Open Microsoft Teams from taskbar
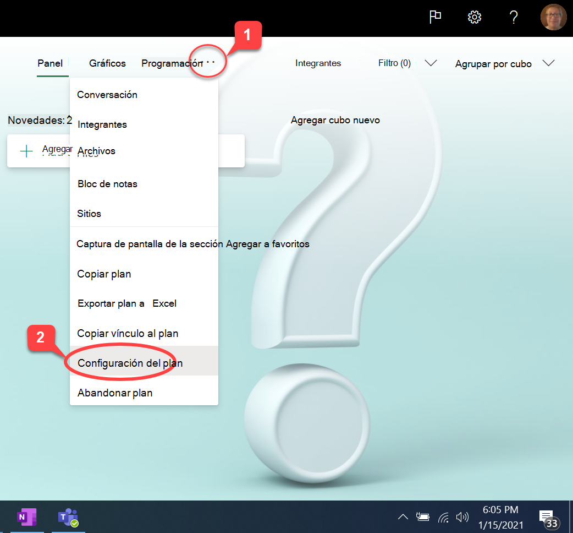The width and height of the screenshot is (573, 533). point(68,517)
